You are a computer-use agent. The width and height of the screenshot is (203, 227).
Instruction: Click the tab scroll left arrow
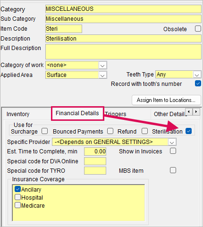point(189,112)
